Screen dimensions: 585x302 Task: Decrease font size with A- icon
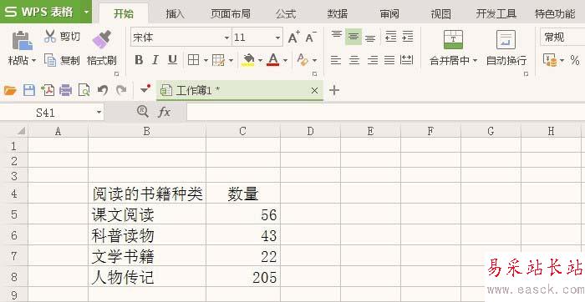pyautogui.click(x=310, y=38)
